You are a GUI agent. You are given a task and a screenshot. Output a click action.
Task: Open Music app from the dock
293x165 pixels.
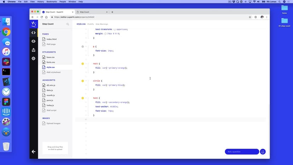click(x=6, y=52)
